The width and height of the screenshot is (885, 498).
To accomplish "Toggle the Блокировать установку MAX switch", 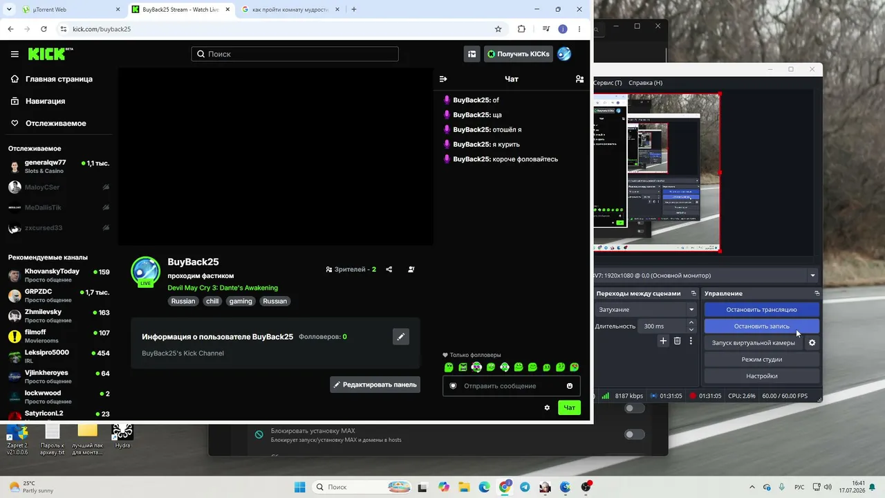I will pos(634,434).
